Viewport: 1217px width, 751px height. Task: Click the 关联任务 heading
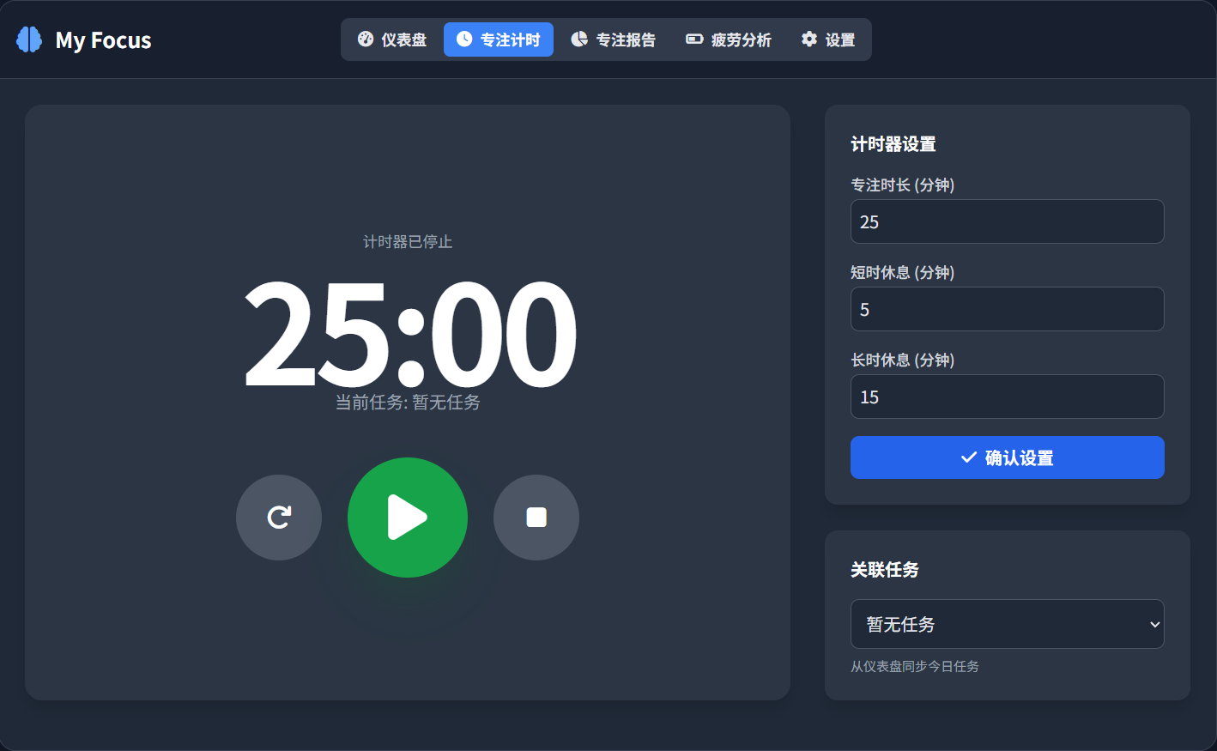885,570
